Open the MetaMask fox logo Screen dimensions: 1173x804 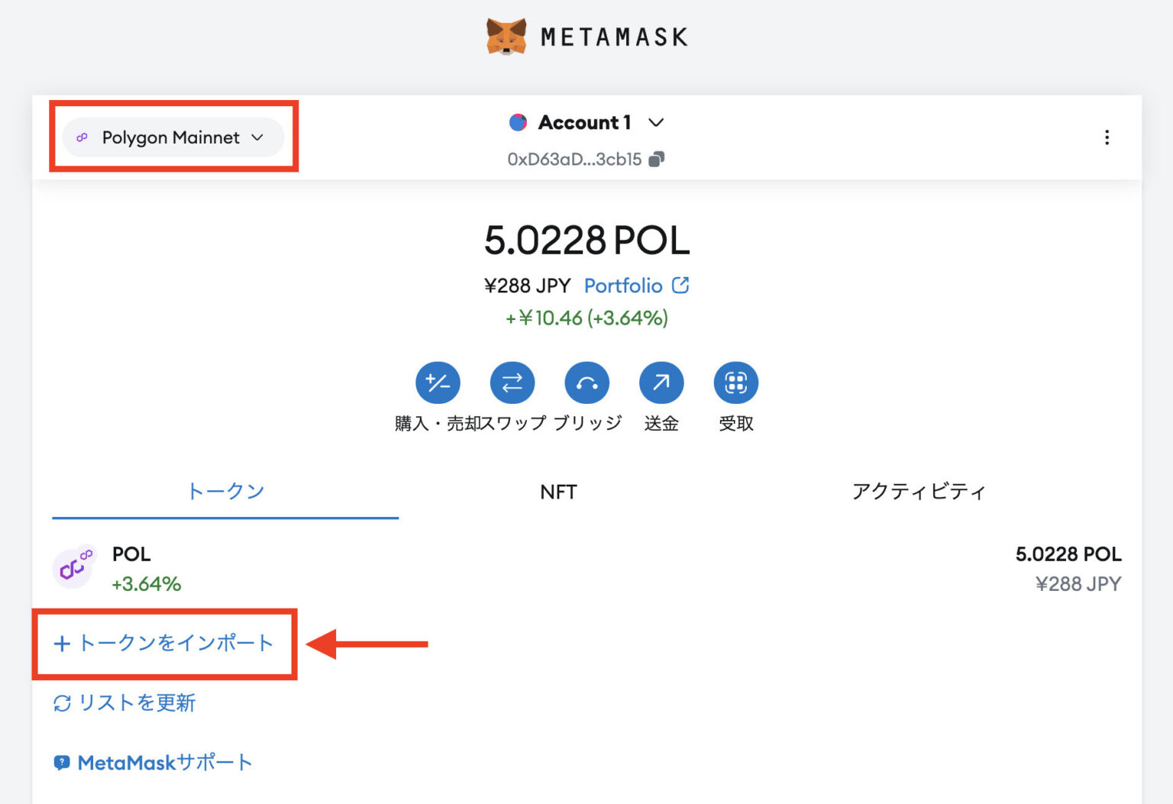[x=506, y=34]
